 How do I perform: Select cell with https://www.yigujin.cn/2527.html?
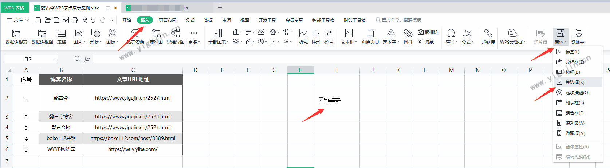click(x=133, y=98)
